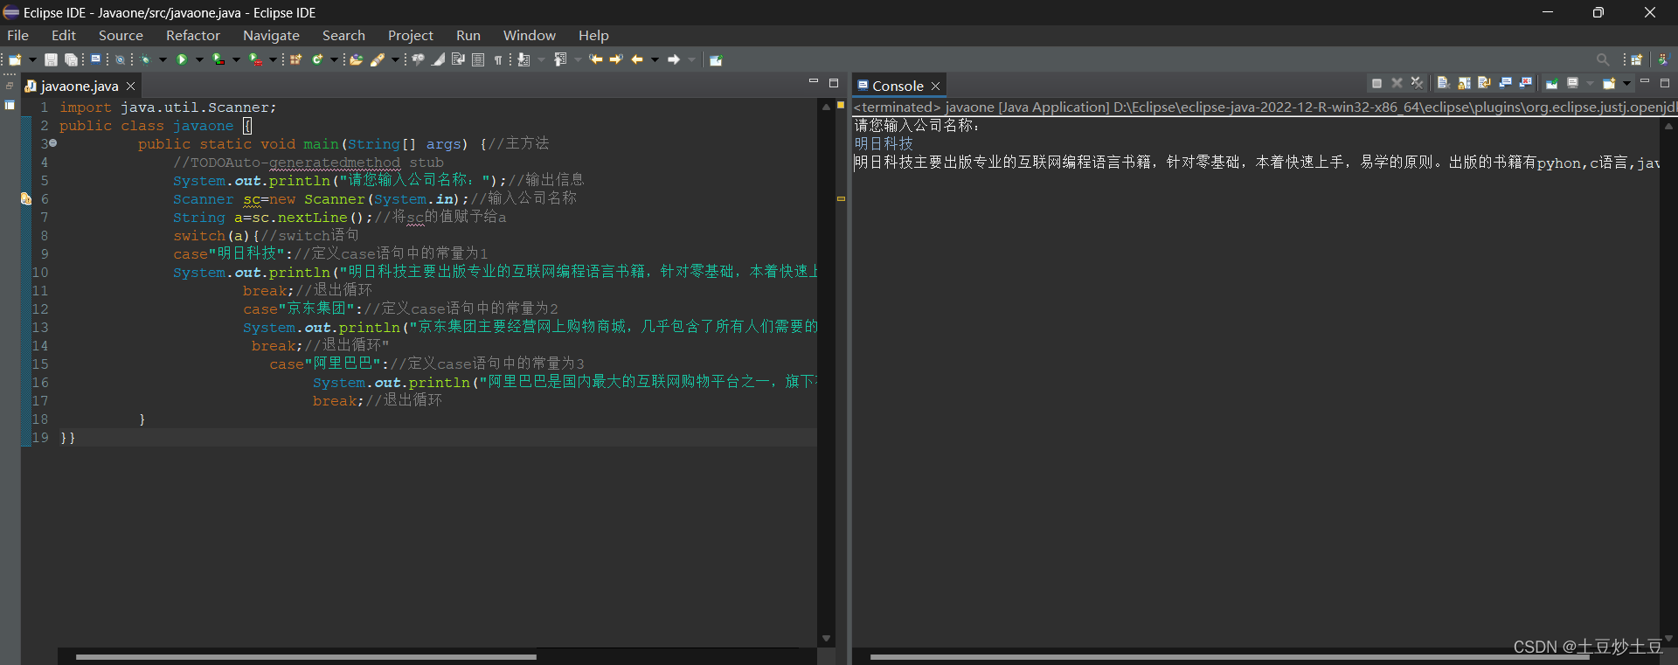
Task: Click the Open Type icon
Action: coord(356,59)
